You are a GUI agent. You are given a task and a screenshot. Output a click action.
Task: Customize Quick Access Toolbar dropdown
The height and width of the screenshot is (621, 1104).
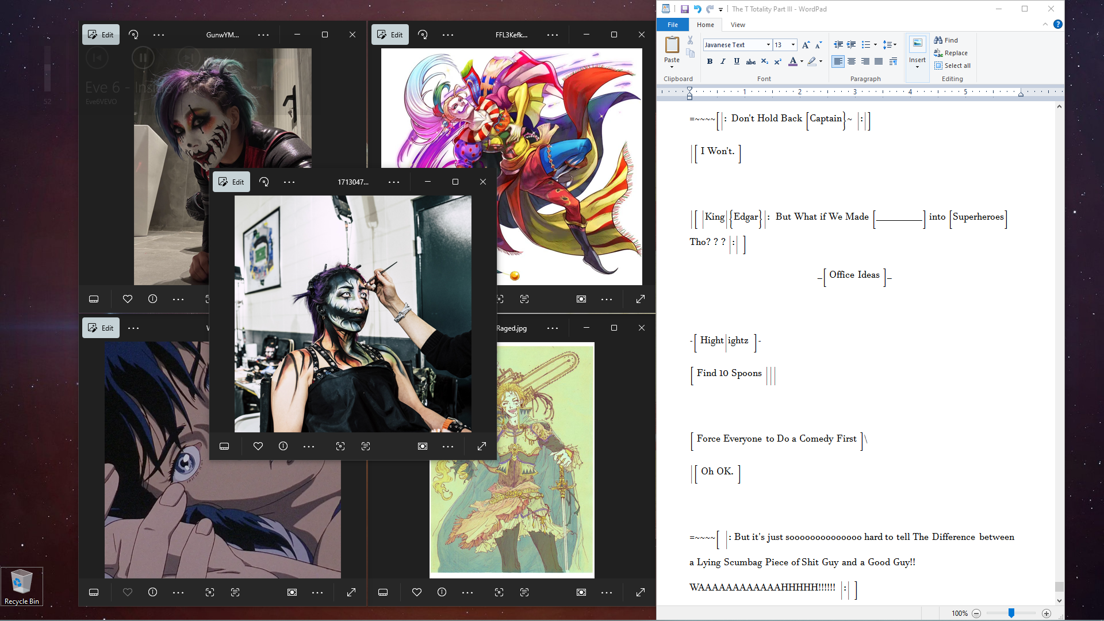coord(720,9)
